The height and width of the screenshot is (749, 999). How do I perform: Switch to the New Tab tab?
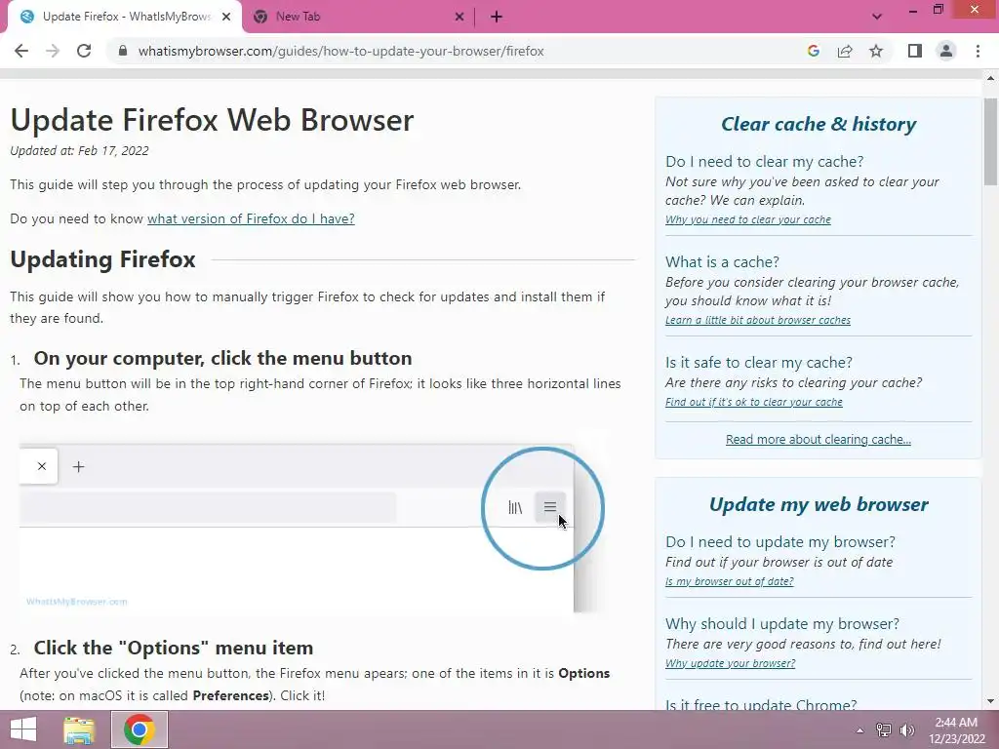click(x=359, y=18)
